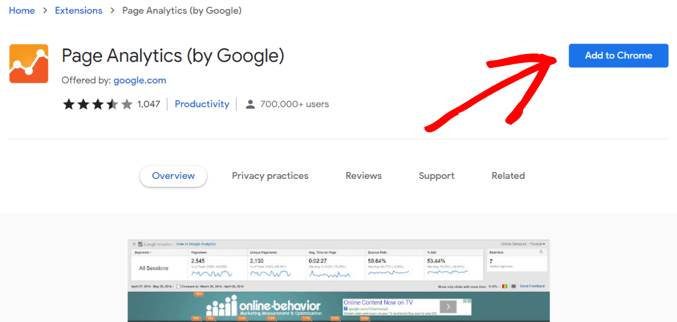The width and height of the screenshot is (677, 322).
Task: Click View in Google Analytics in preview
Action: tap(196, 244)
